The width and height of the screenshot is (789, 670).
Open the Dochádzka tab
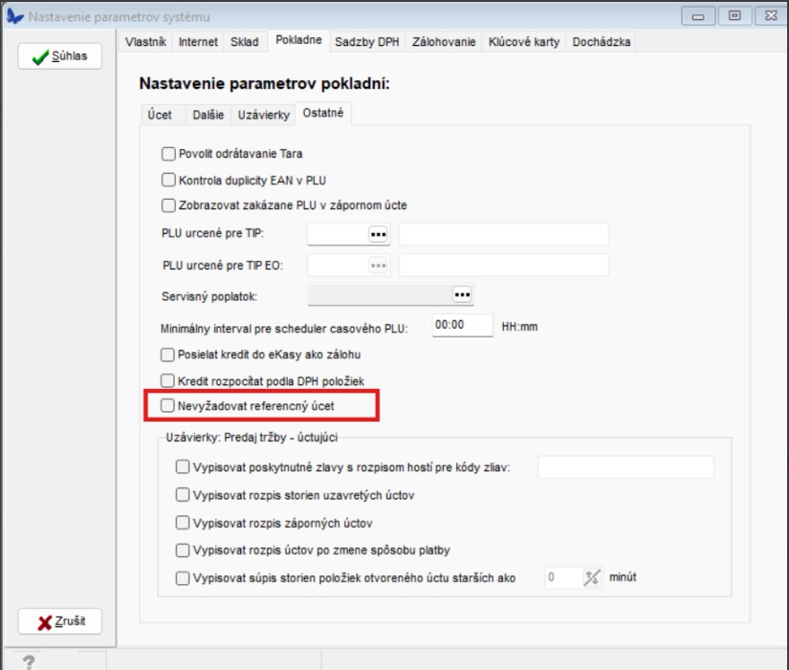[602, 42]
